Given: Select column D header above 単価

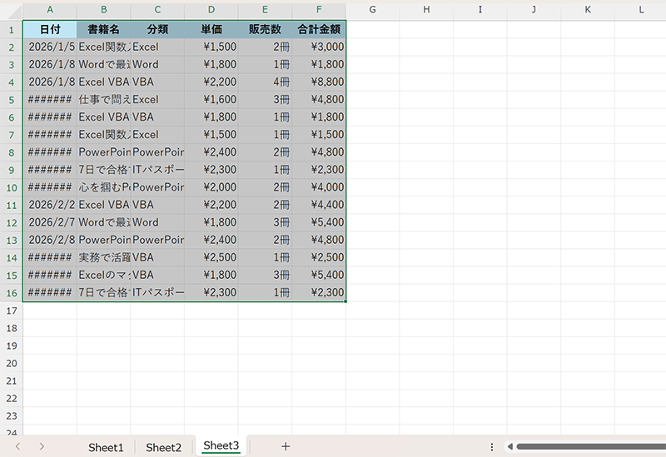Looking at the screenshot, I should coord(211,9).
